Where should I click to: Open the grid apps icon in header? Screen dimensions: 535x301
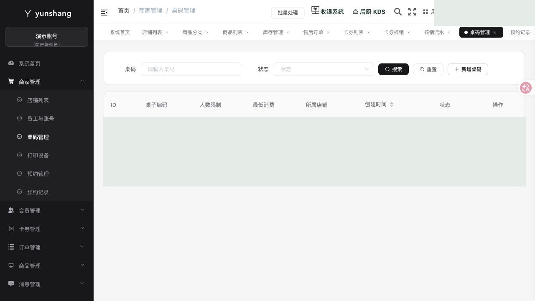pos(425,12)
